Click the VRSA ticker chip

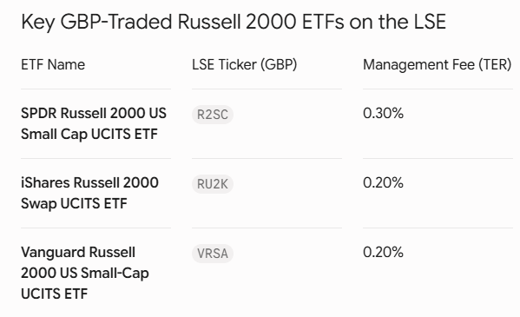(x=213, y=254)
